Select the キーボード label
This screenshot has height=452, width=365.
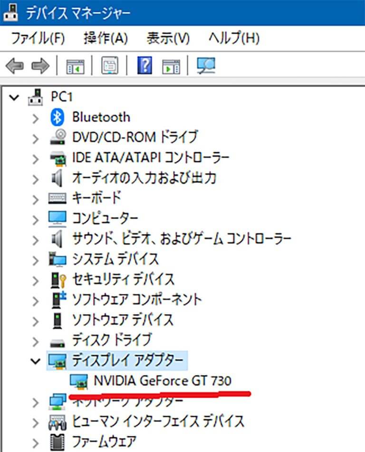pyautogui.click(x=97, y=198)
